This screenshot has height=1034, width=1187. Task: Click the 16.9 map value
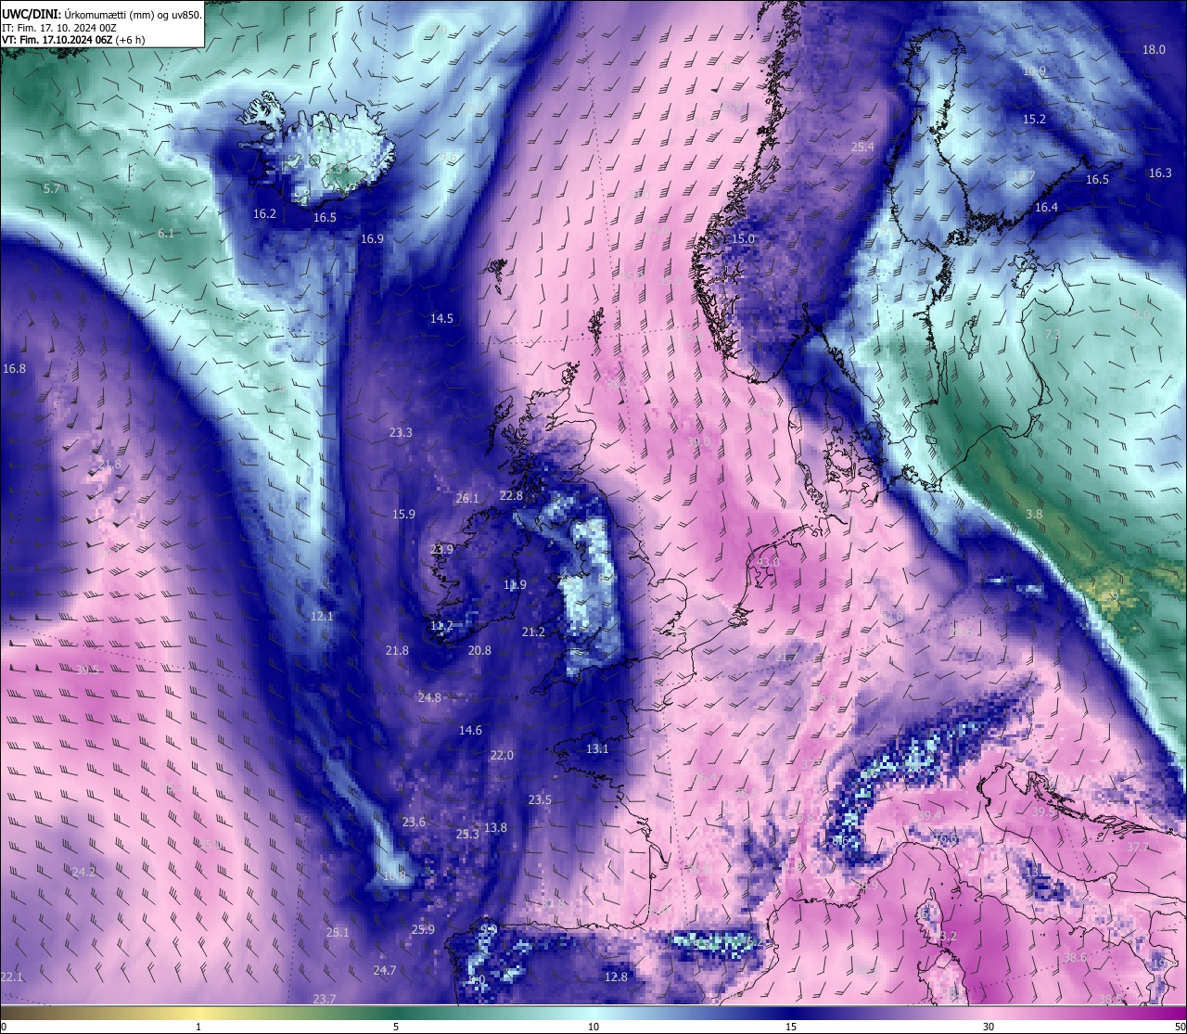(372, 239)
